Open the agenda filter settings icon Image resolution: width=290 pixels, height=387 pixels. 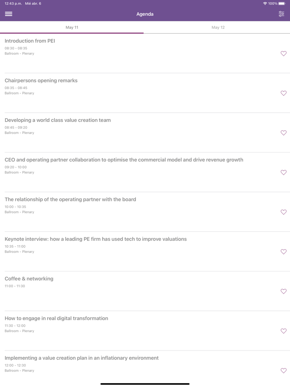[x=281, y=14]
